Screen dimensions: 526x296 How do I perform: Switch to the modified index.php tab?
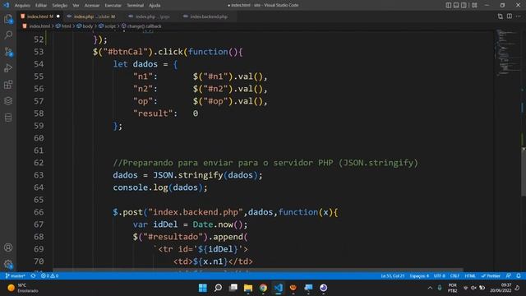pyautogui.click(x=94, y=16)
